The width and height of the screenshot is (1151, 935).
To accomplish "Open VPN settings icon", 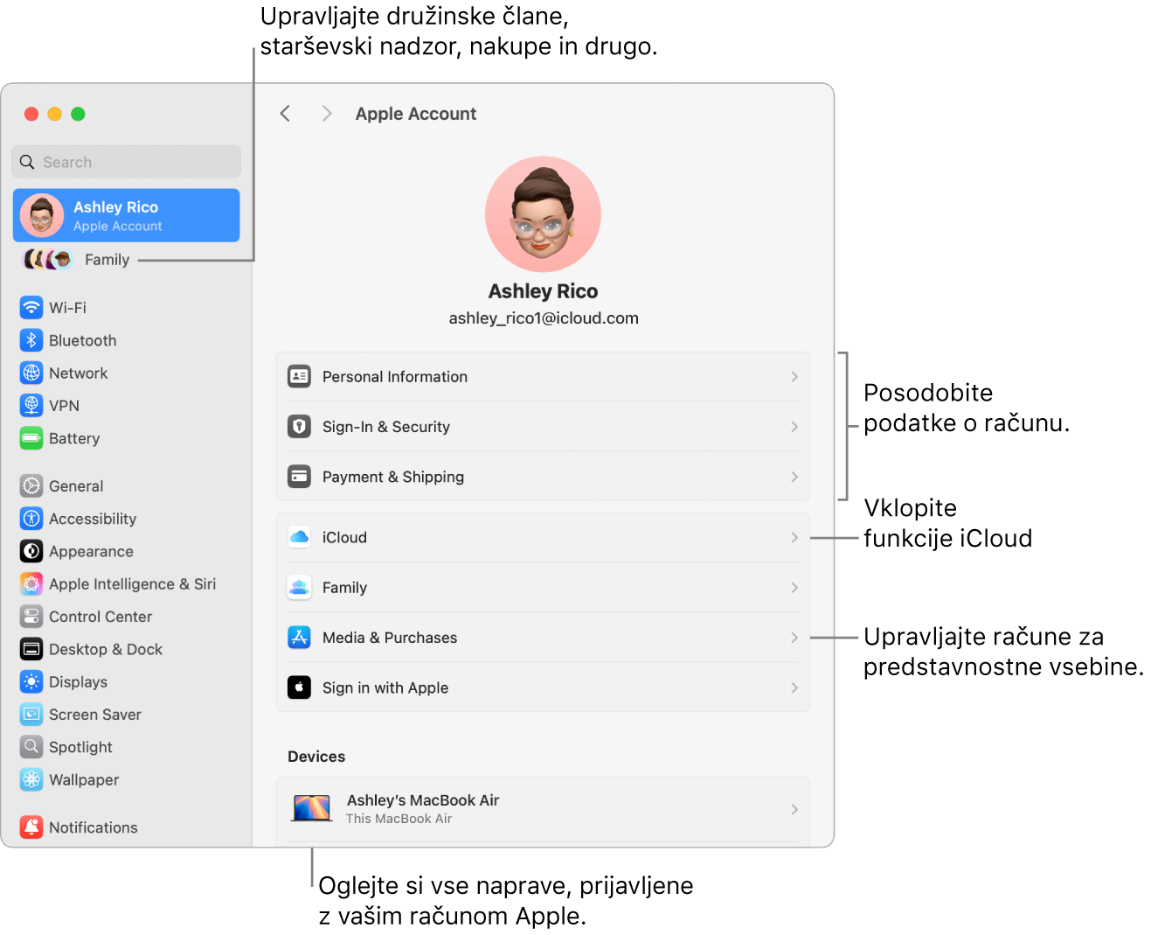I will (x=31, y=406).
